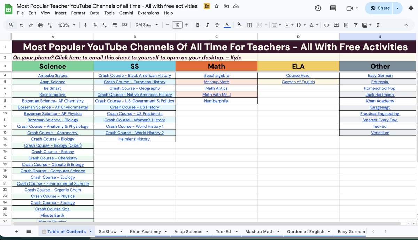Open zoom level dropdown at 100%
The image size is (418, 240).
click(x=67, y=25)
